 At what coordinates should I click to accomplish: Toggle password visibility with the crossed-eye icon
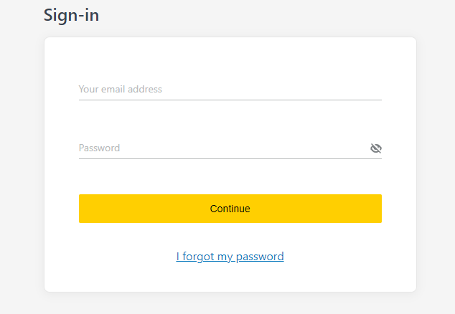pyautogui.click(x=376, y=148)
